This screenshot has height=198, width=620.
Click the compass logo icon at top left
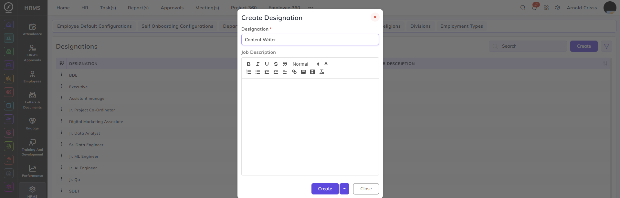click(x=9, y=7)
